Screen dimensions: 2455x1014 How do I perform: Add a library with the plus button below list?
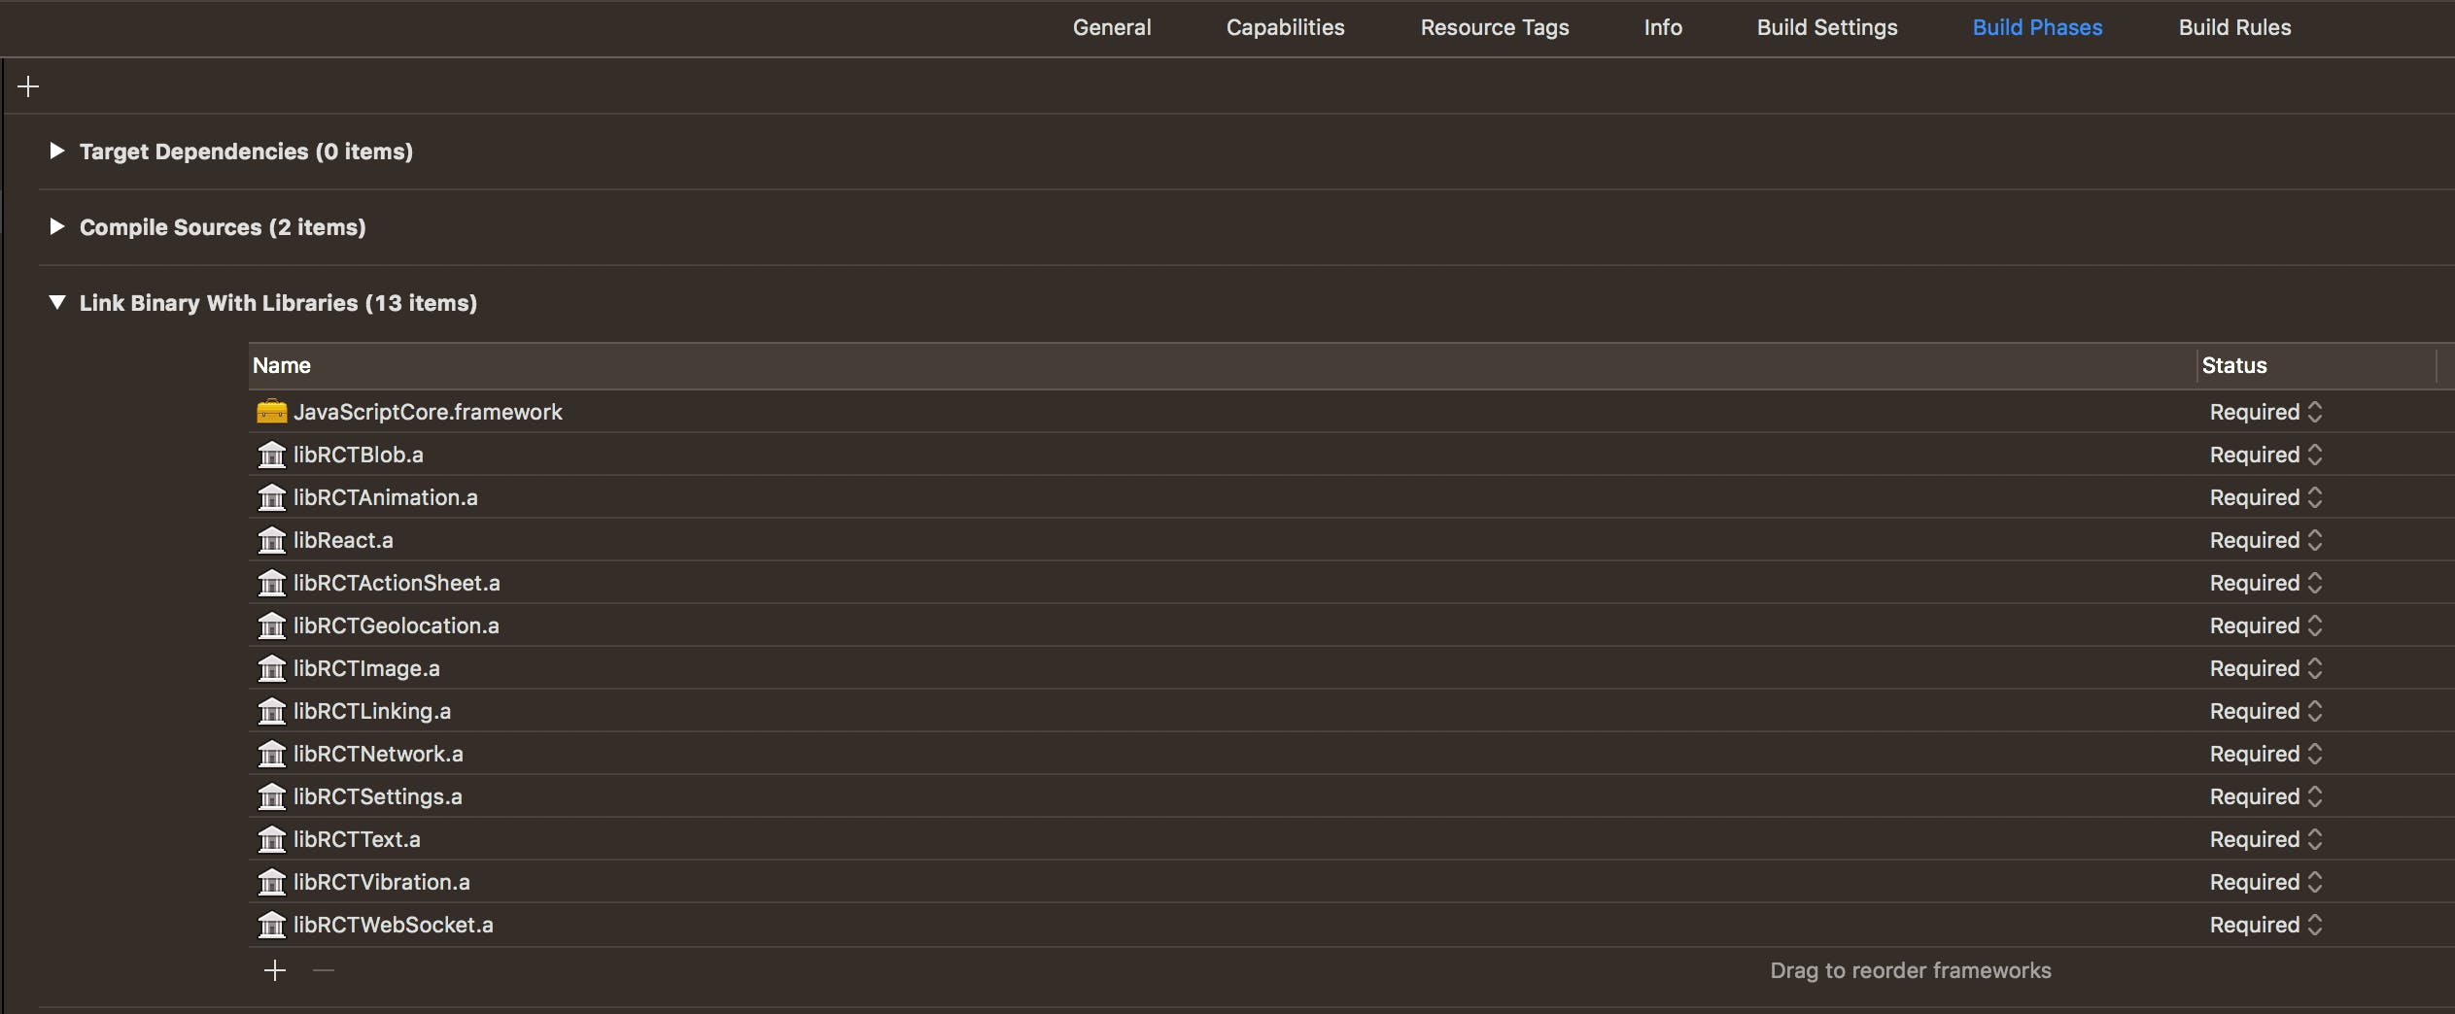pyautogui.click(x=275, y=970)
